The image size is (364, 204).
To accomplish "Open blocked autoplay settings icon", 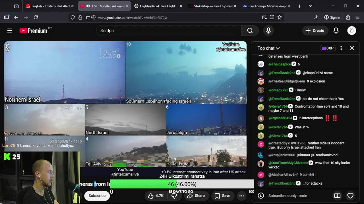I will coord(93,18).
